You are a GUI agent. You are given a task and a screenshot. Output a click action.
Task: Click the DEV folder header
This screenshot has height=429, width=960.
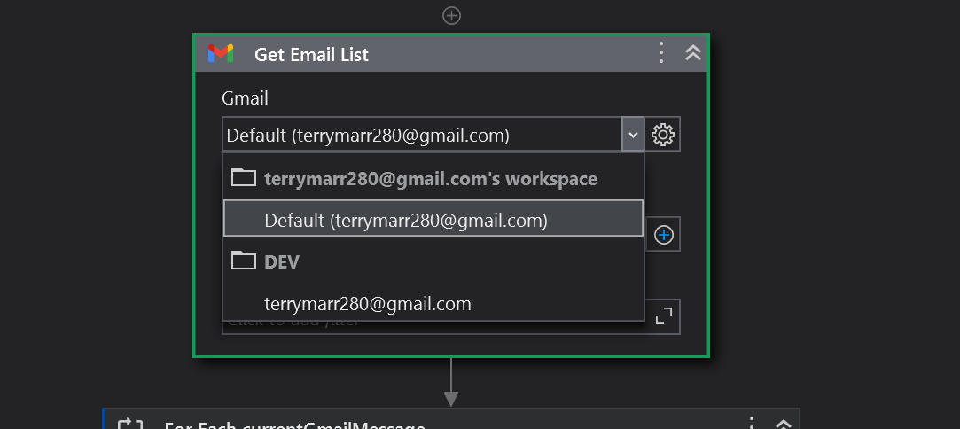point(433,261)
